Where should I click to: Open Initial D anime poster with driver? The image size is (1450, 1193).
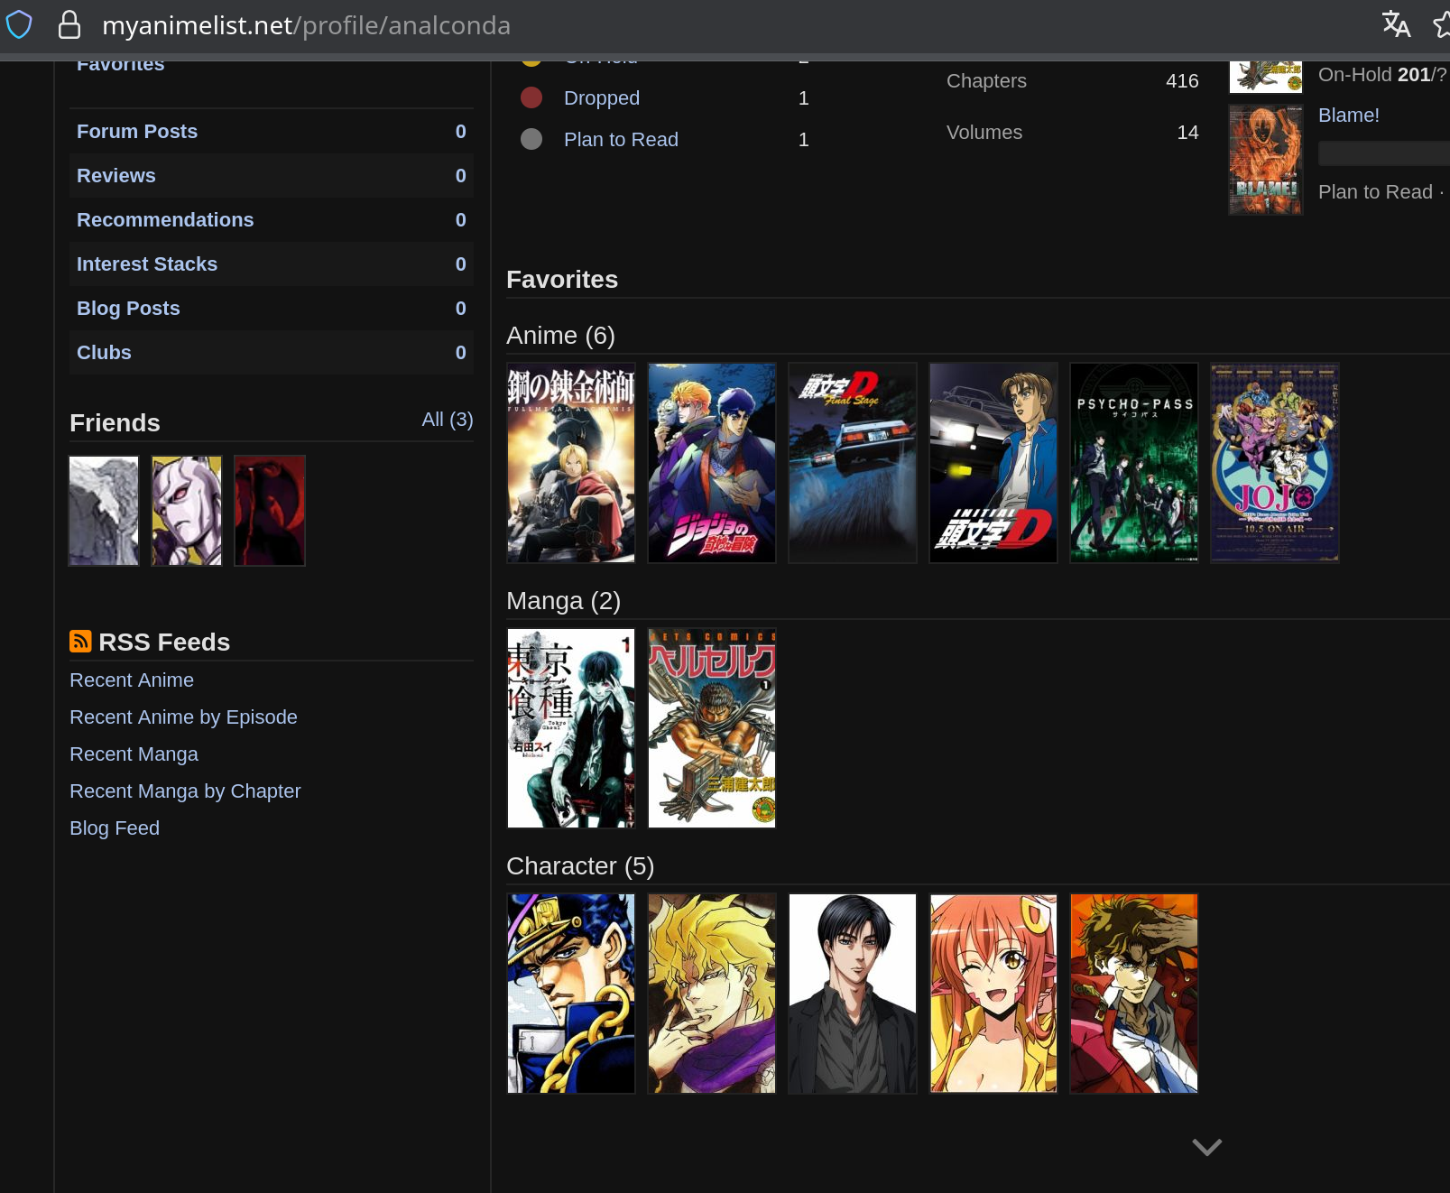click(993, 463)
